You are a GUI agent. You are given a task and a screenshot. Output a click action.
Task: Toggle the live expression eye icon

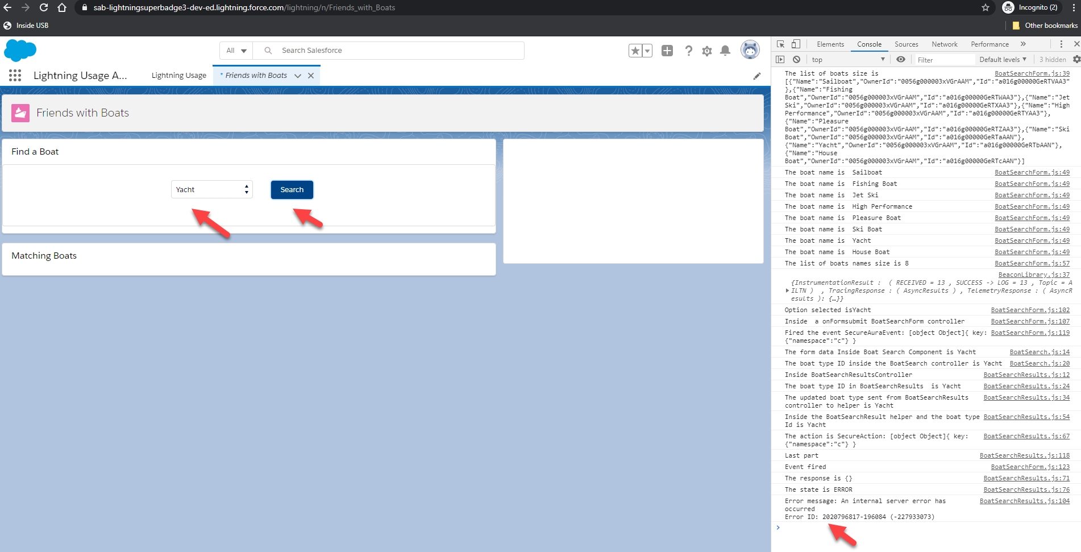point(901,59)
